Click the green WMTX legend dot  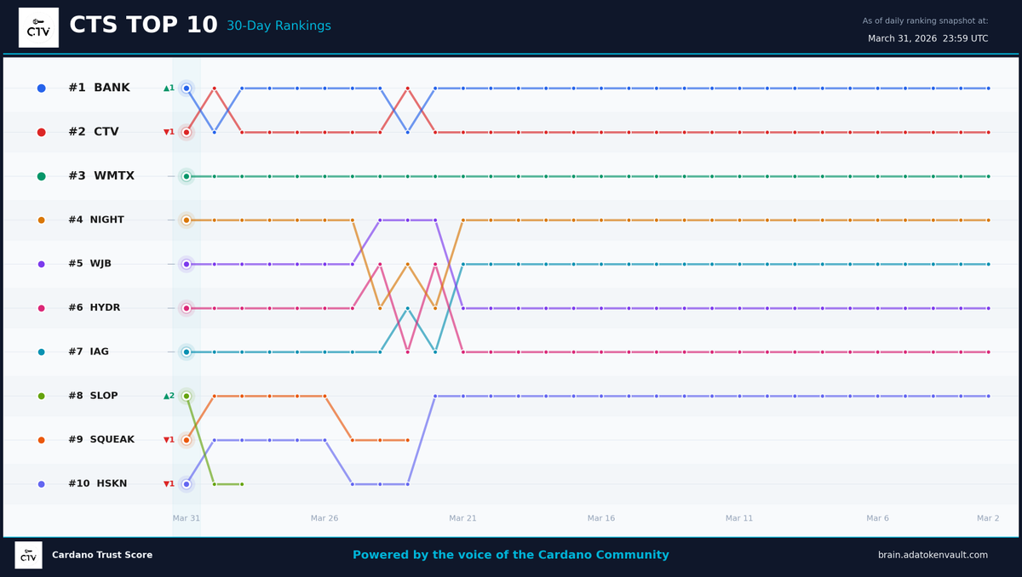point(42,176)
